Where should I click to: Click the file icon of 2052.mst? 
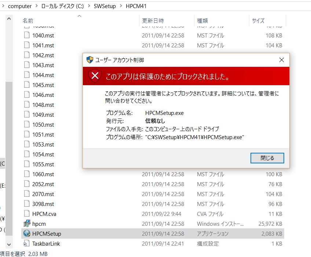(27, 184)
